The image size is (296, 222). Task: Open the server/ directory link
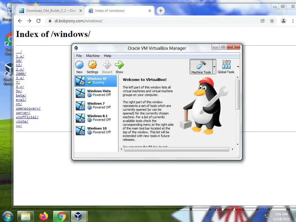tap(23, 113)
